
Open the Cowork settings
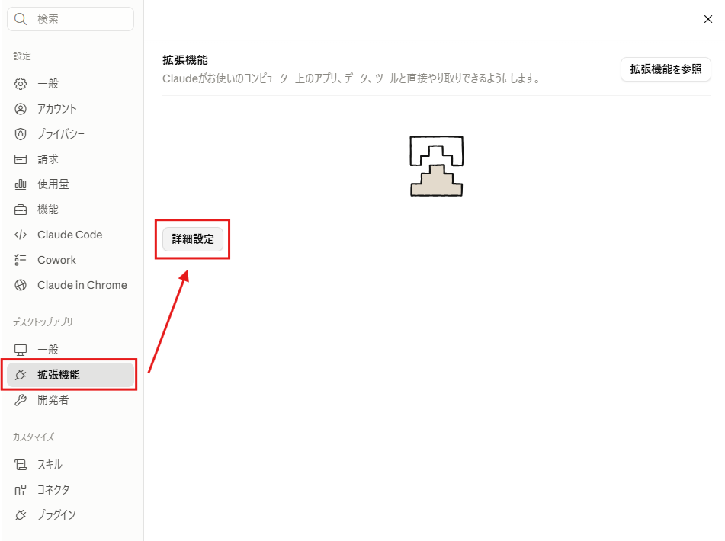pyautogui.click(x=70, y=260)
